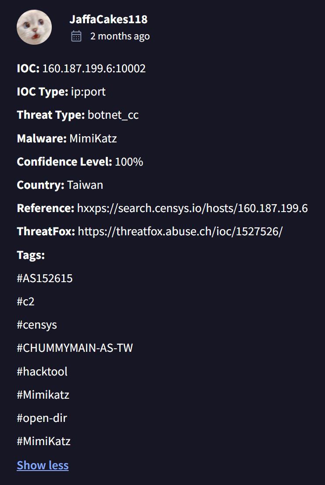The width and height of the screenshot is (325, 485).
Task: Open the threatfox.abuse.ch IOC link
Action: tap(180, 231)
